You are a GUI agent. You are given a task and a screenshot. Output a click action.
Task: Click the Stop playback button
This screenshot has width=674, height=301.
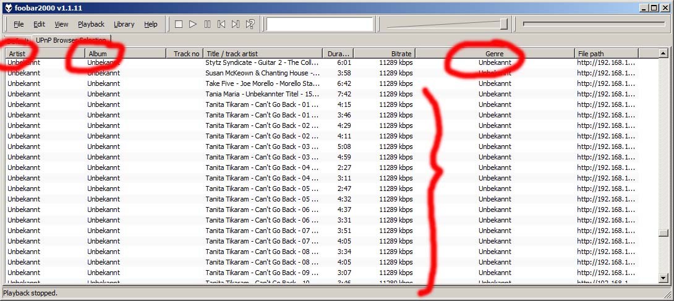[179, 24]
